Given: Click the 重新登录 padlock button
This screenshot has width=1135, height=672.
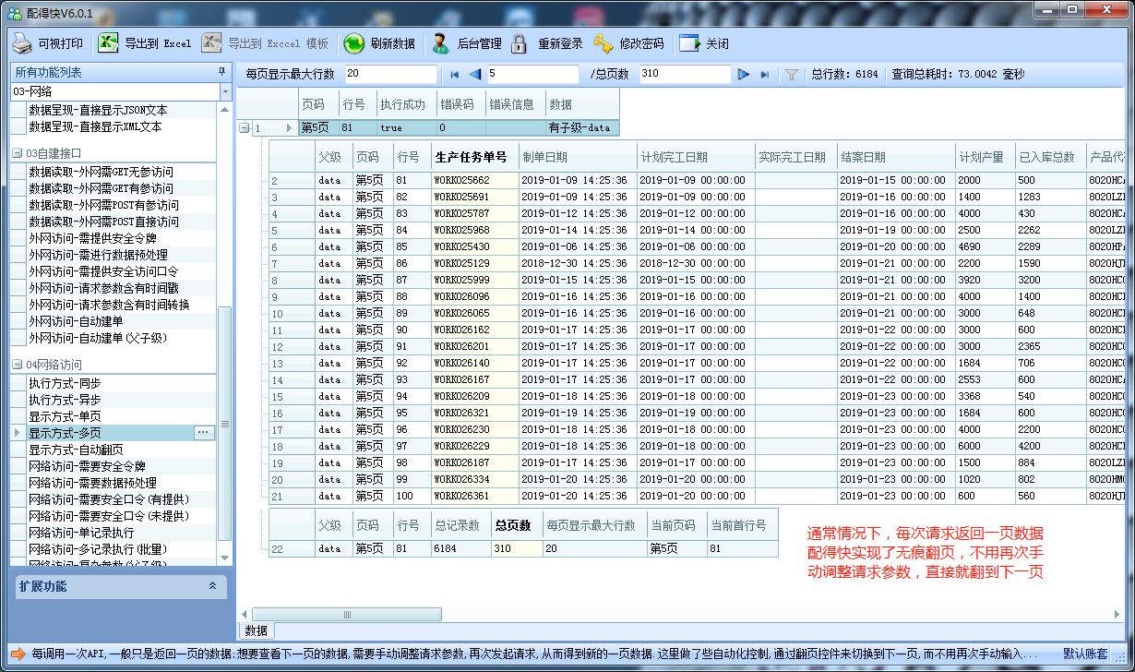Looking at the screenshot, I should (547, 43).
